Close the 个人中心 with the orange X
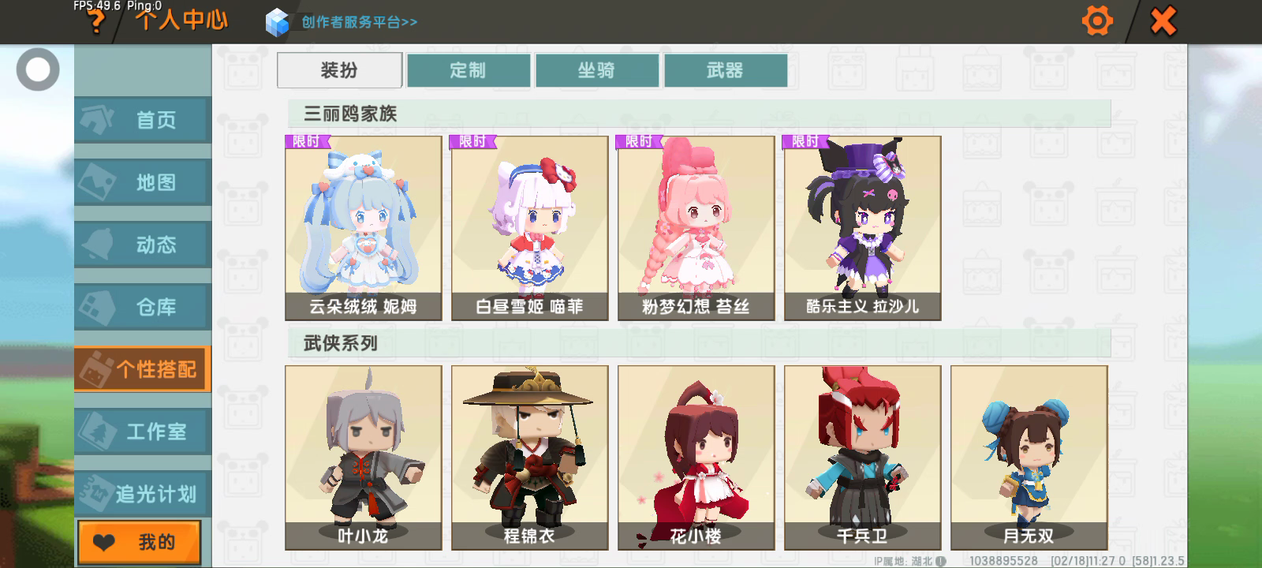The image size is (1262, 568). coord(1163,21)
